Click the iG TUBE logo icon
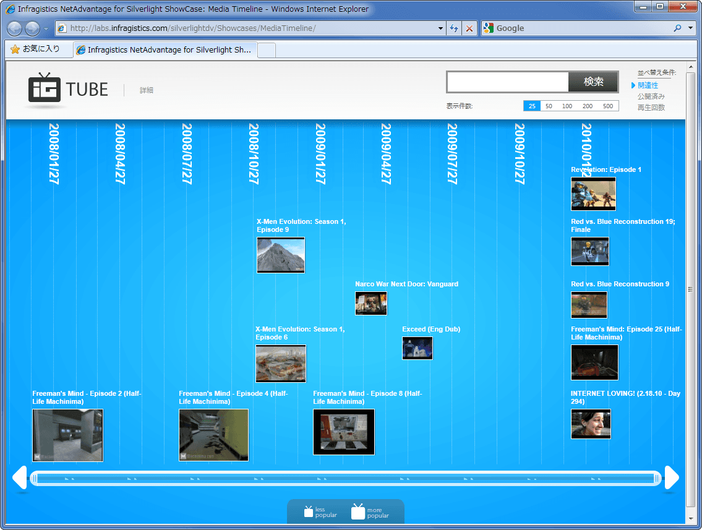Image resolution: width=702 pixels, height=530 pixels. tap(45, 88)
